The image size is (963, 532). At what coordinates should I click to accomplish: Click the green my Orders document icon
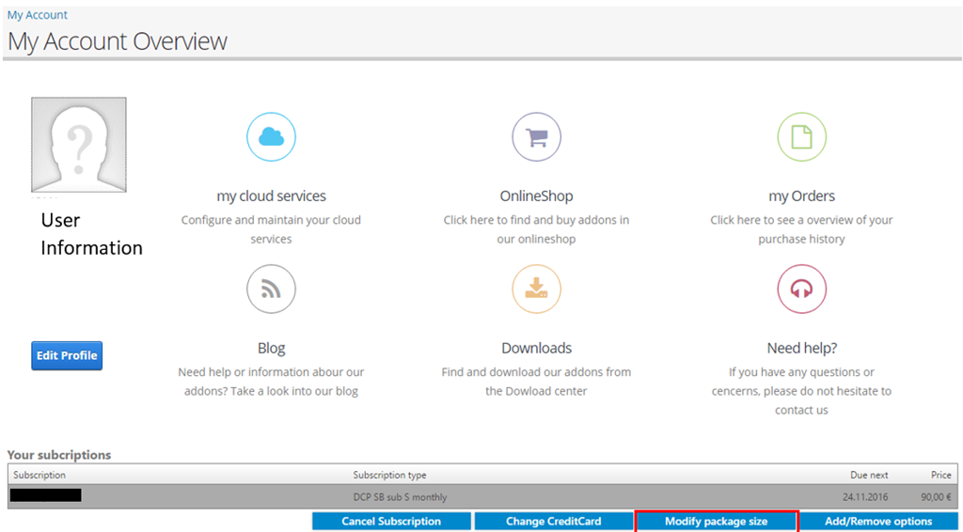tap(801, 137)
